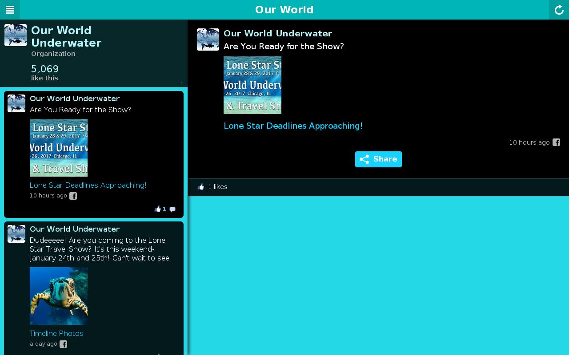Click the avatar on the turtle post
The height and width of the screenshot is (355, 569).
click(16, 234)
